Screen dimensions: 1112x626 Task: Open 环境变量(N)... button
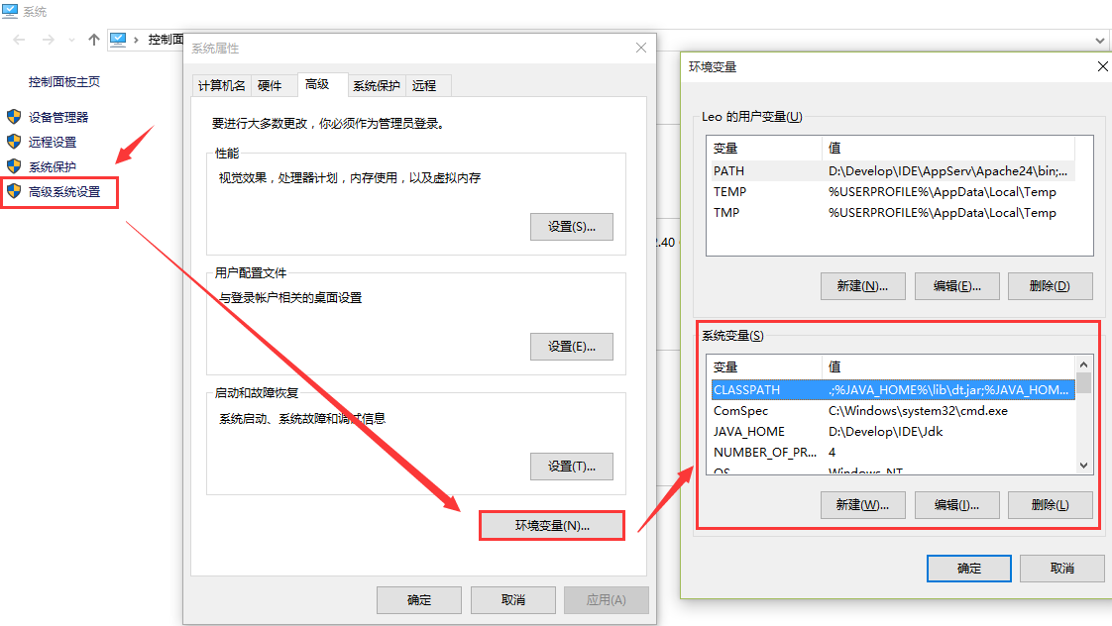click(x=552, y=525)
